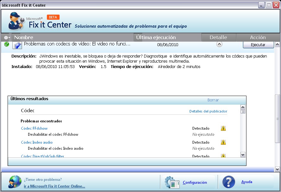Open ir a Microsoft Fix it Center Online link

54,186
